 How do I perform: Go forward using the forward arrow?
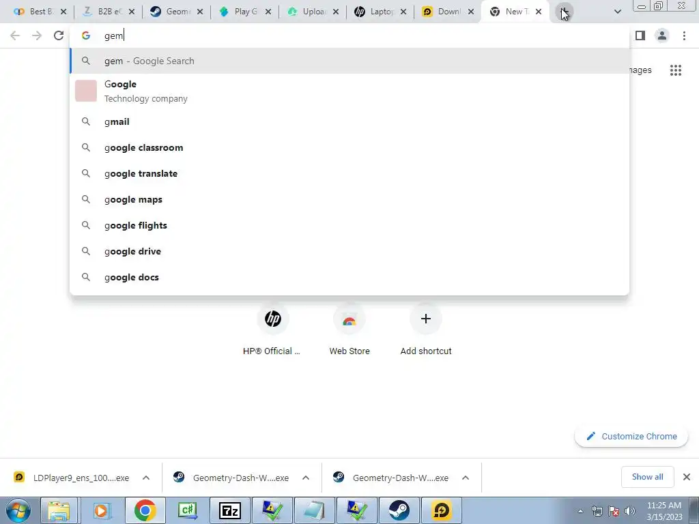tap(37, 35)
